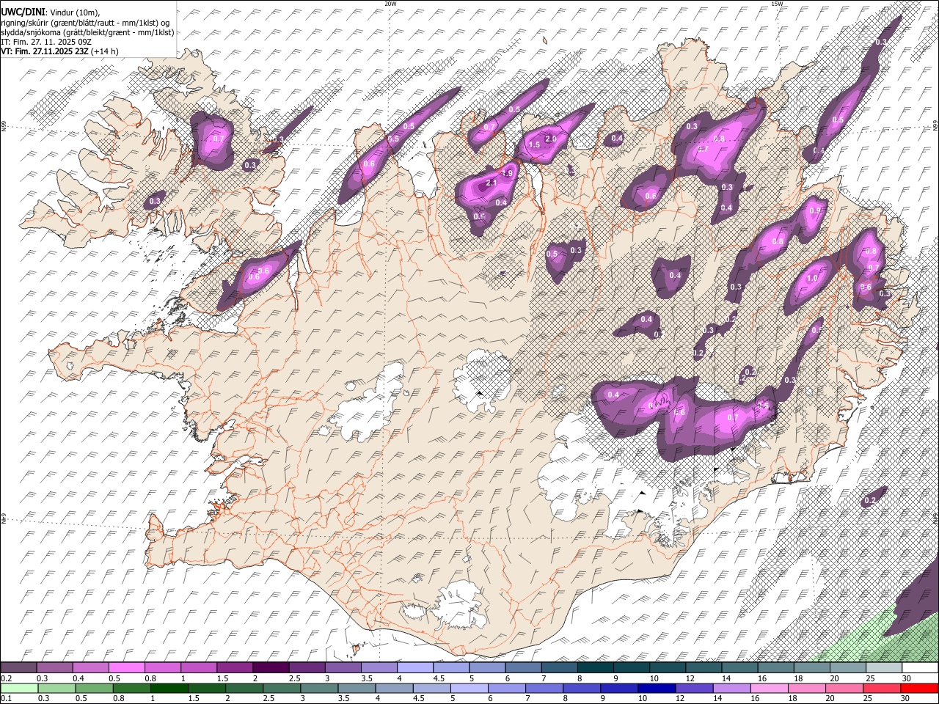Click the 'VT: Fim. 27.11.2025 23Z (+14 h)' line

tap(60, 51)
